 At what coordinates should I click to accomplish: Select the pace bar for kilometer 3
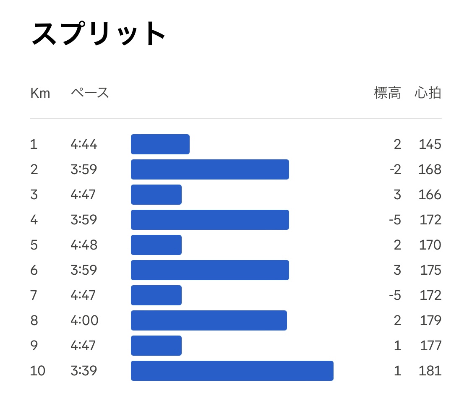[156, 195]
